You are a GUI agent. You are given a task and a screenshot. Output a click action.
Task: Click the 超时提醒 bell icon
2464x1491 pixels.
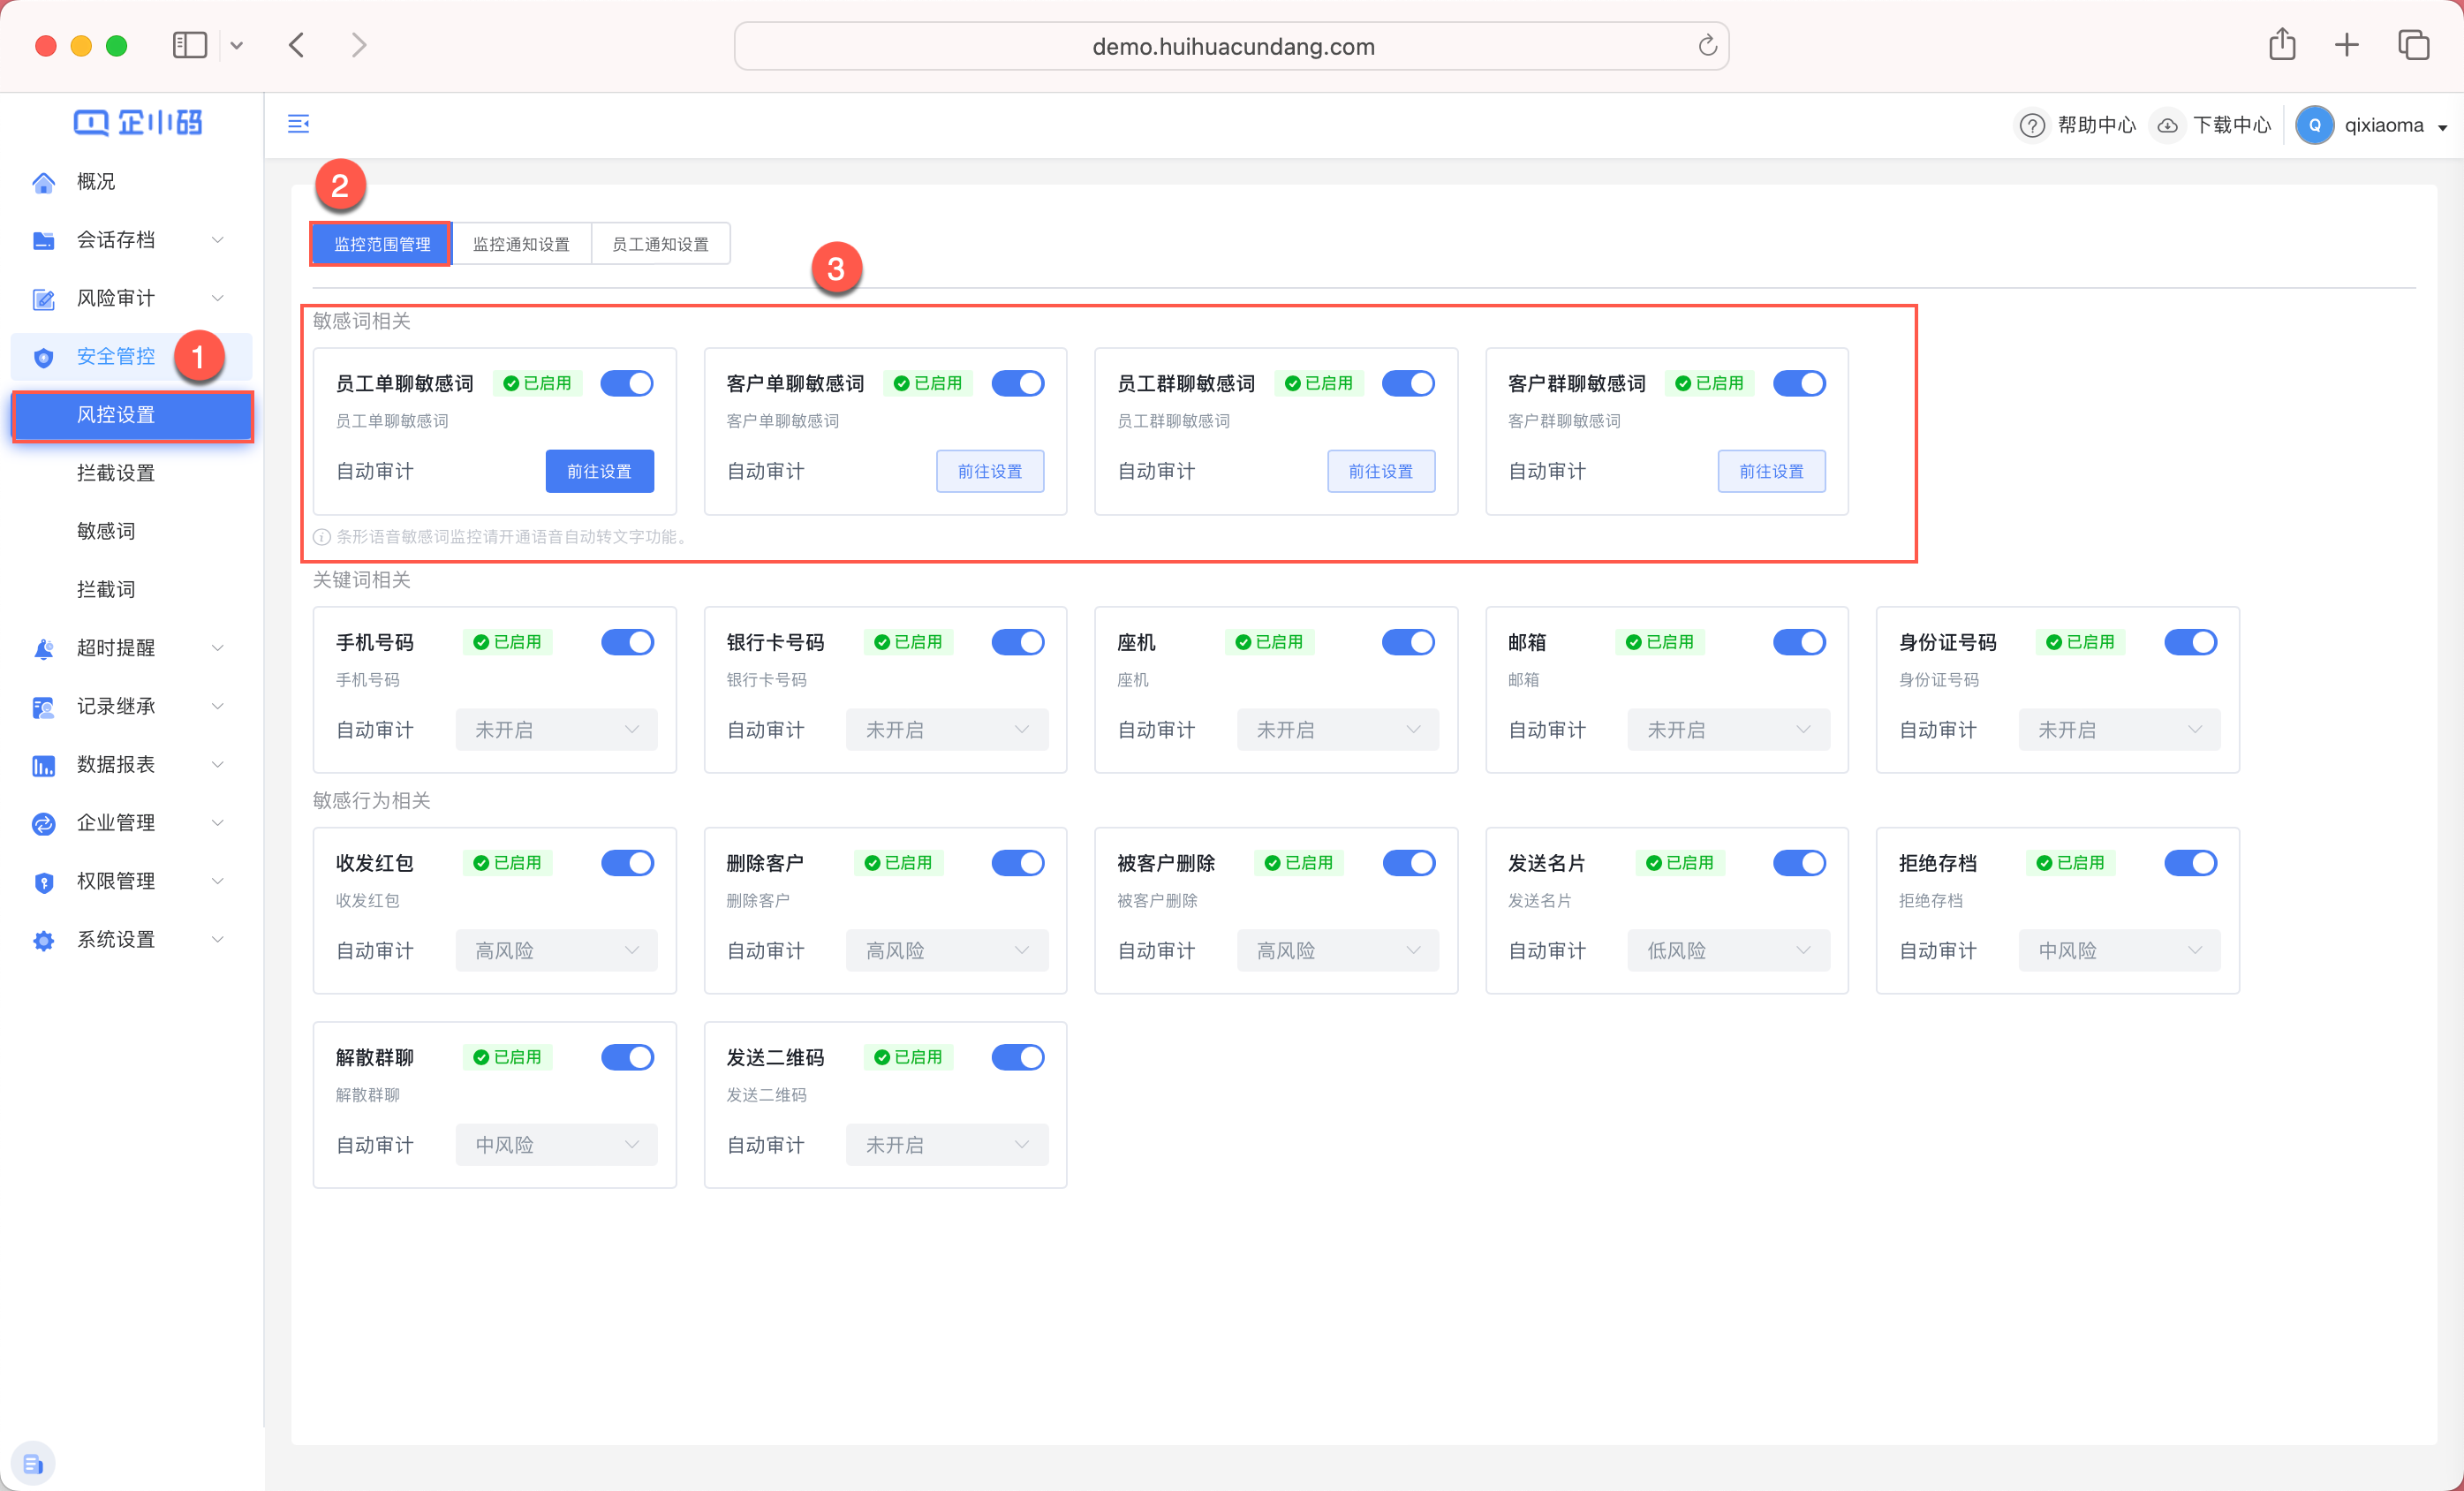click(43, 648)
